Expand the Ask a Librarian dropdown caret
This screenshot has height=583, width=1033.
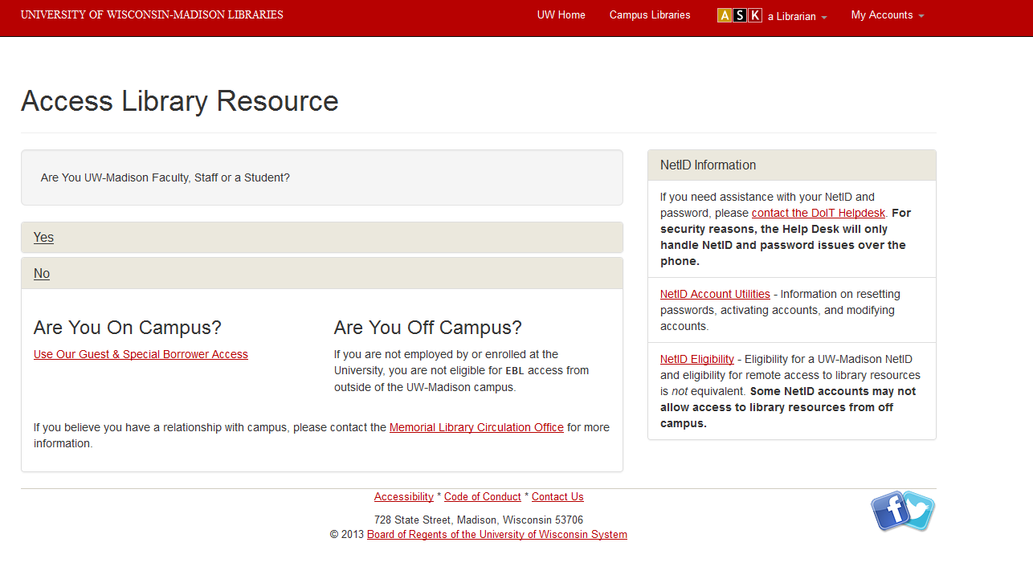point(824,17)
